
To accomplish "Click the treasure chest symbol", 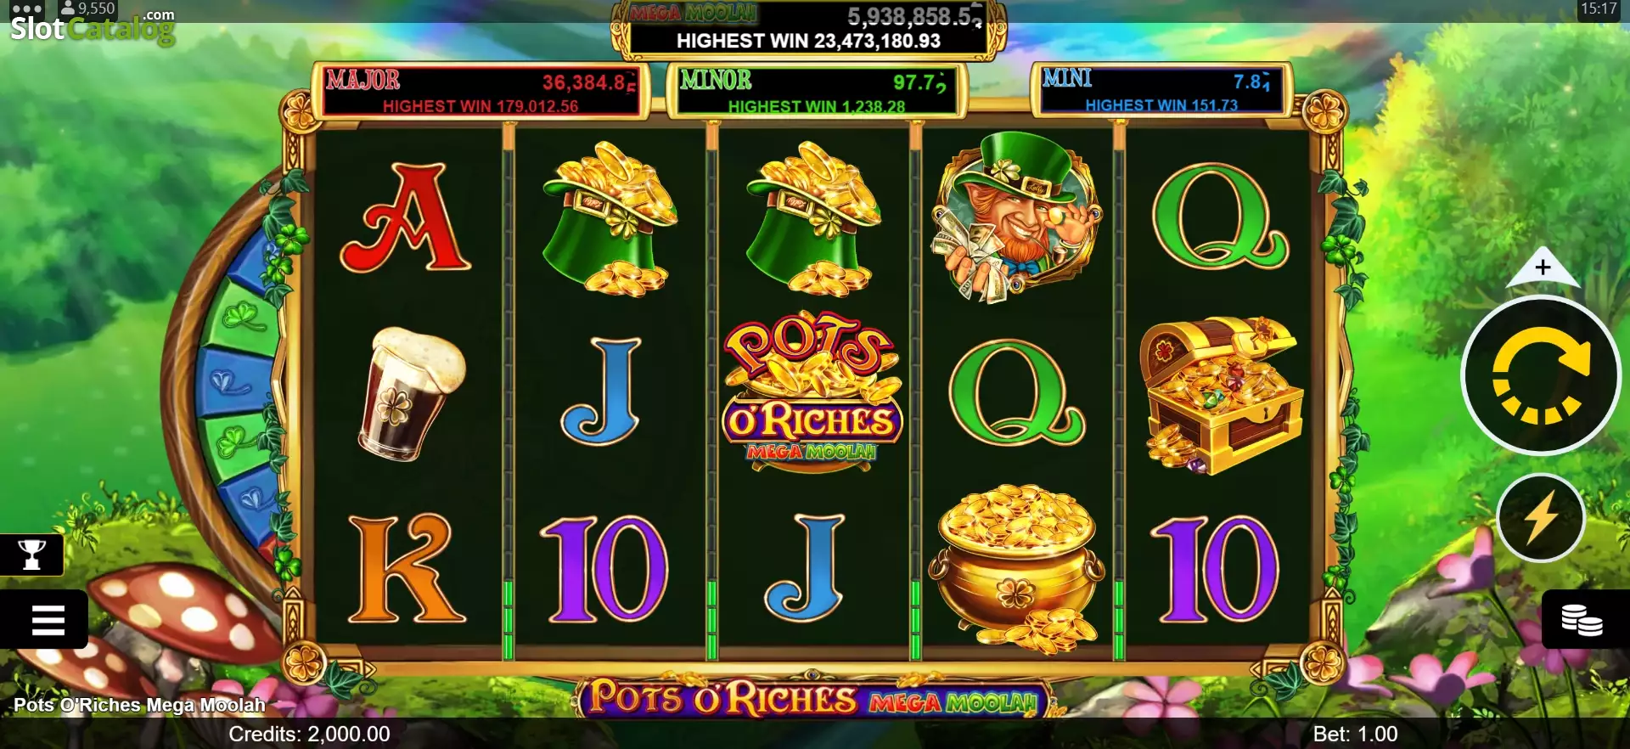I will 1220,395.
